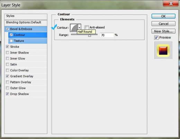Enable the Inner Shadow checkbox

pyautogui.click(x=7, y=53)
